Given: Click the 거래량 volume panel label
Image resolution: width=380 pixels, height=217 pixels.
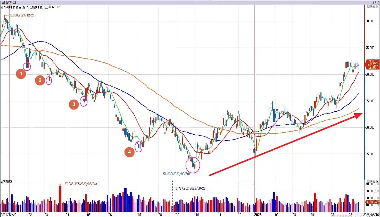Looking at the screenshot, I should pos(7,182).
